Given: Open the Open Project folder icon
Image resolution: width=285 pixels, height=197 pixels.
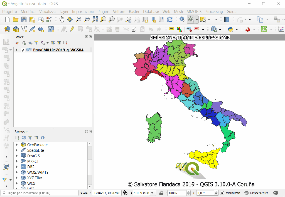Looking at the screenshot, I should 16,19.
